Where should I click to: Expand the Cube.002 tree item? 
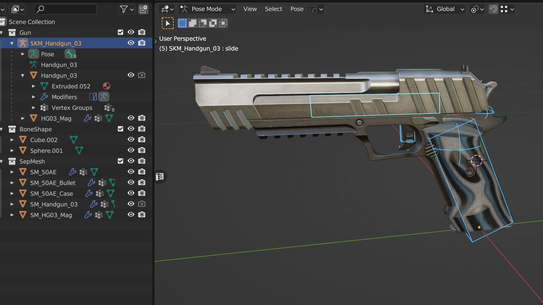tap(12, 140)
